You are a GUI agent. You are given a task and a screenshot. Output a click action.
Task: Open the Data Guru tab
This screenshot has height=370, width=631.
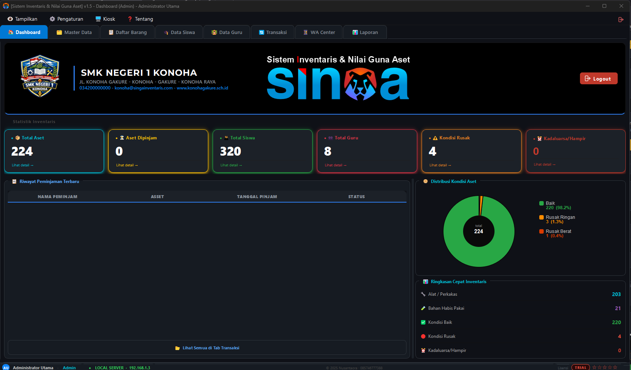227,32
